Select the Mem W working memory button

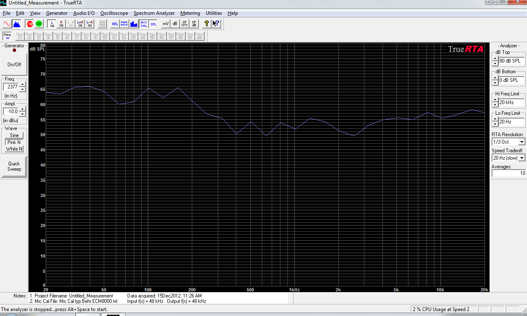[7, 36]
